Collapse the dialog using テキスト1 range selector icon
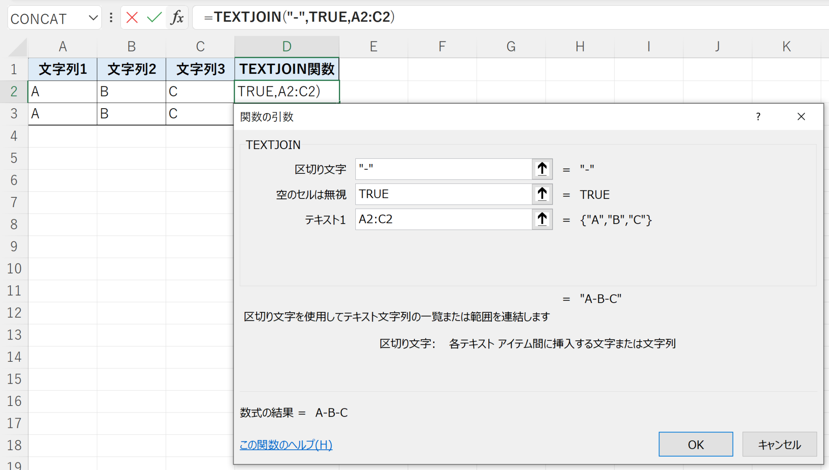 [542, 219]
